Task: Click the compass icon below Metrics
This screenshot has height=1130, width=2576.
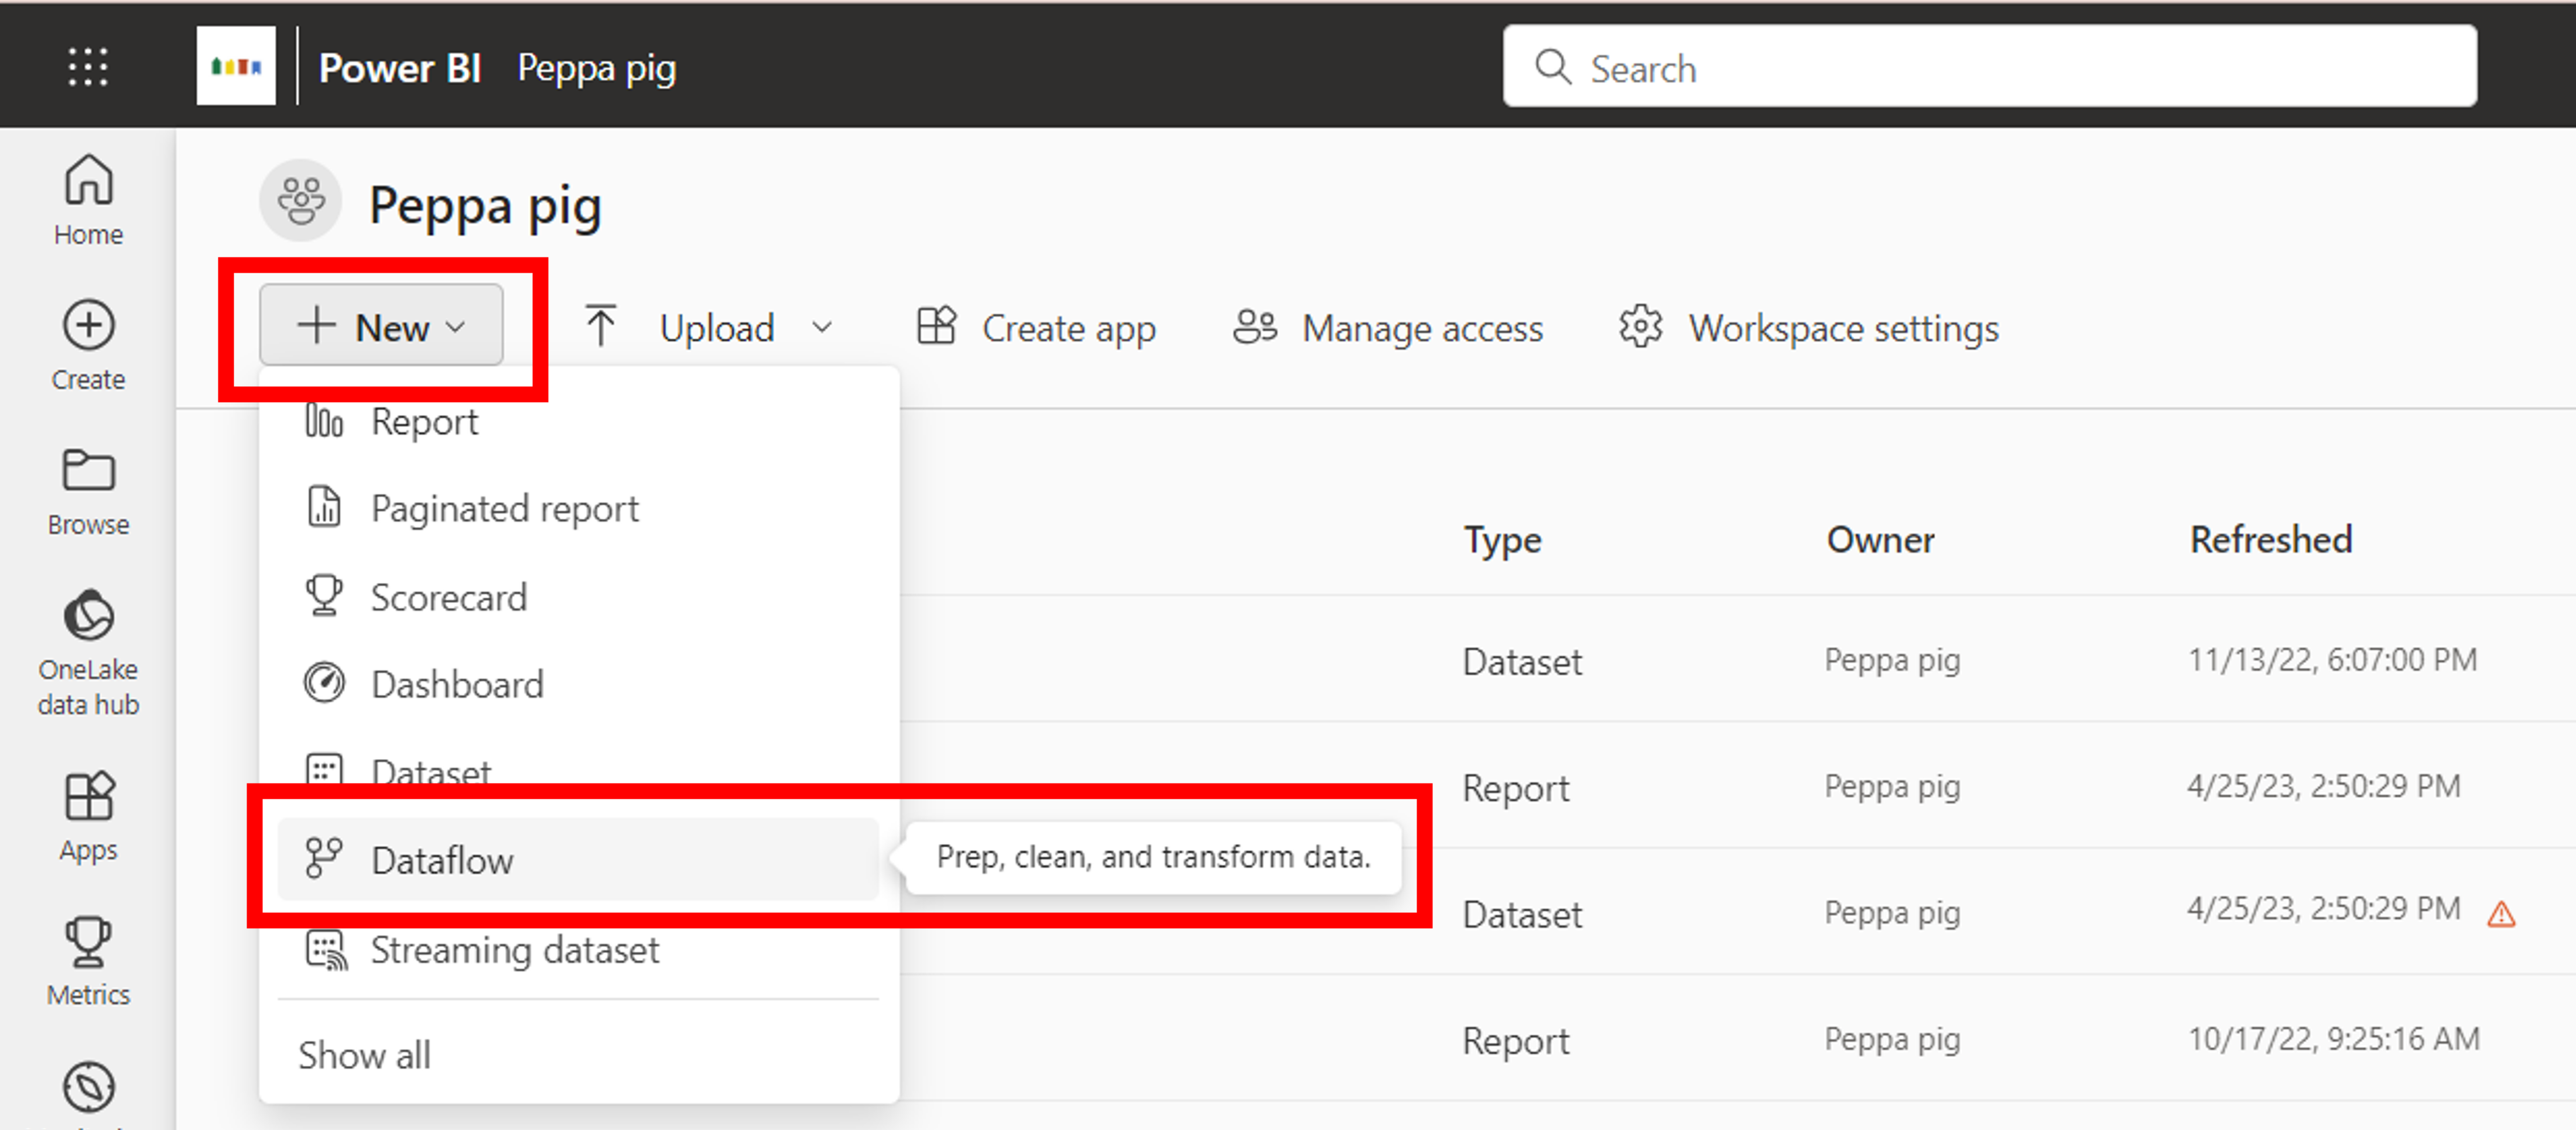Action: 88,1086
